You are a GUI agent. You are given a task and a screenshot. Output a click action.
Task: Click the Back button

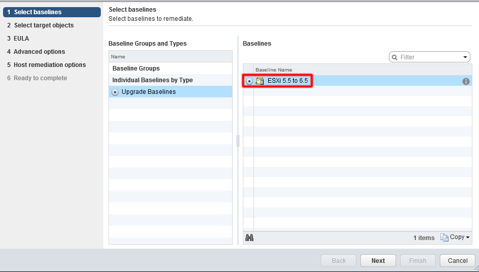pos(339,261)
